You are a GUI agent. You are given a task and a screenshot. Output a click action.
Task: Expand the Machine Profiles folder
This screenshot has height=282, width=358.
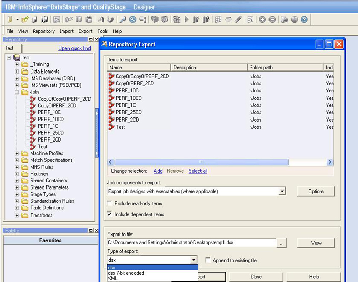[x=17, y=154]
